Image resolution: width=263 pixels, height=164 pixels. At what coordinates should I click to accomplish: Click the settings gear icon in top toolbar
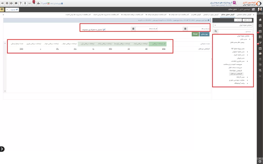7,3
